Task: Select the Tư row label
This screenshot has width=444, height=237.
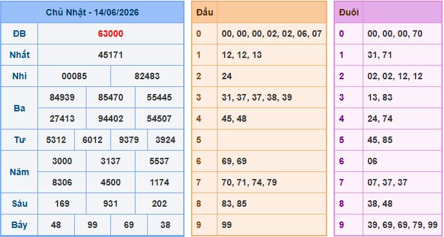Action: (x=19, y=140)
